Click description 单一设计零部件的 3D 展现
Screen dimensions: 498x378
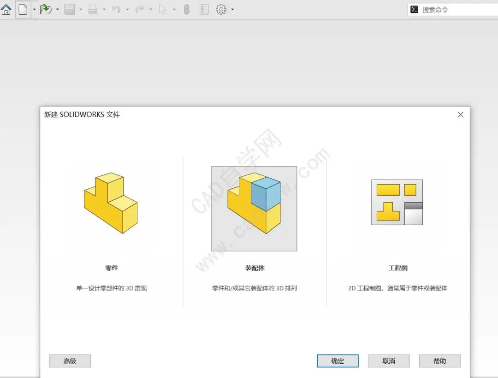click(112, 288)
